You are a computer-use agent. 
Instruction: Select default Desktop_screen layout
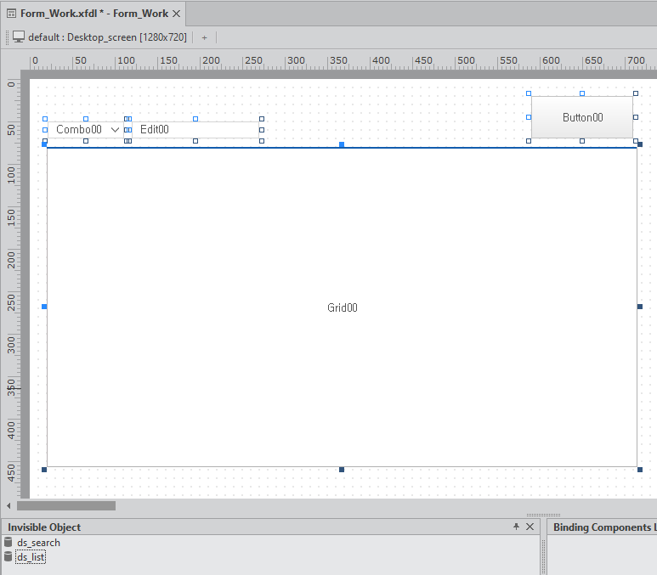[107, 37]
